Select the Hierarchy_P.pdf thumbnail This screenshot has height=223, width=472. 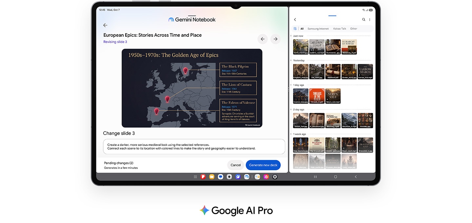coord(349,47)
